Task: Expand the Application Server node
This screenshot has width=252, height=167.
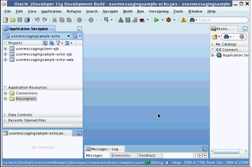Action: pos(213,55)
